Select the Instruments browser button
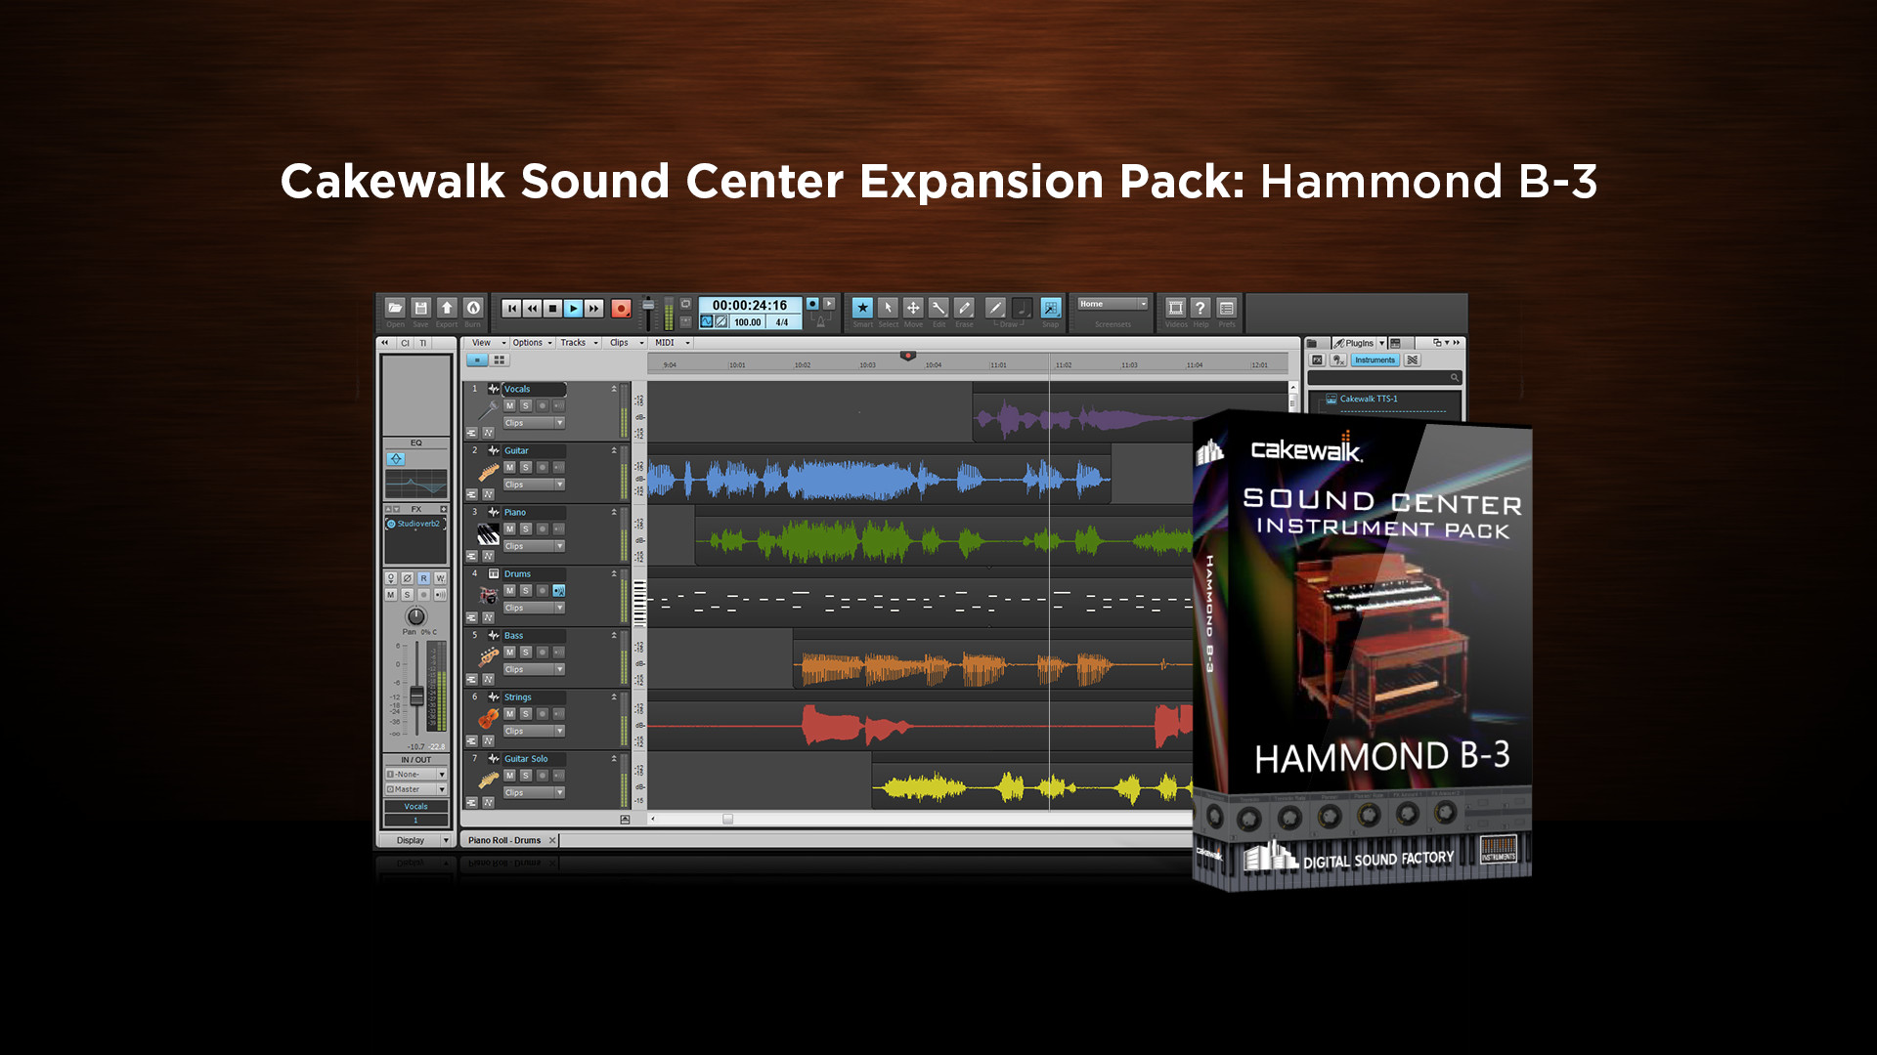Viewport: 1877px width, 1055px height. (x=1375, y=360)
